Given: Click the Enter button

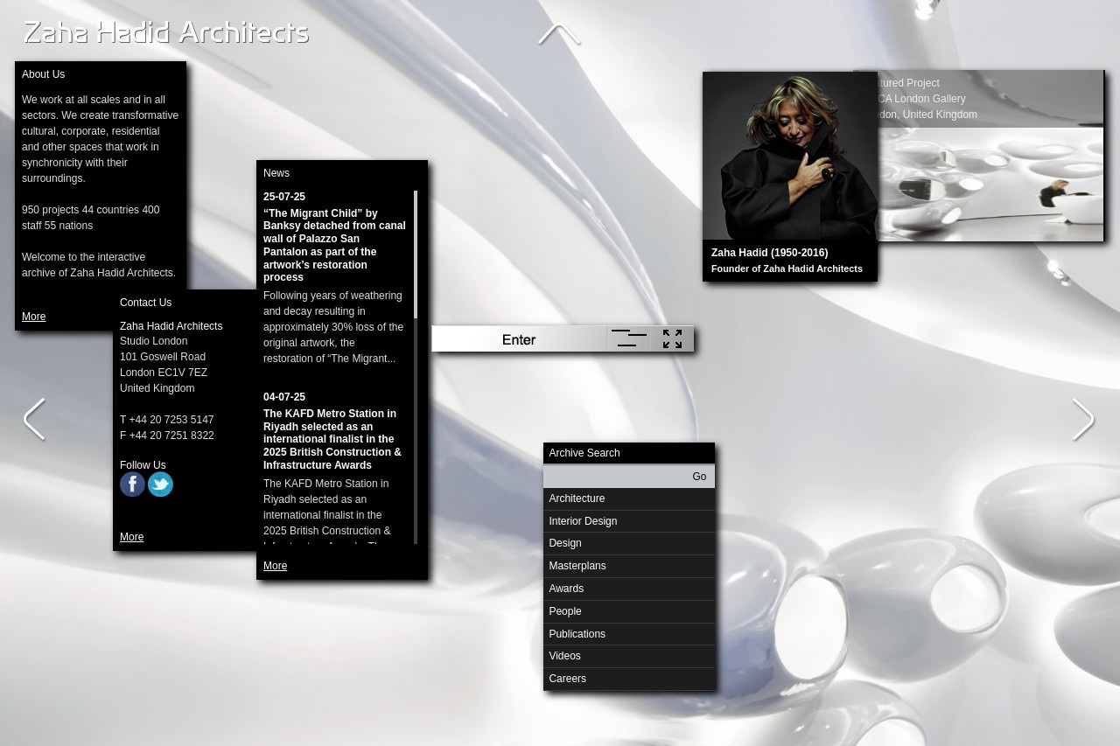Looking at the screenshot, I should click(519, 339).
